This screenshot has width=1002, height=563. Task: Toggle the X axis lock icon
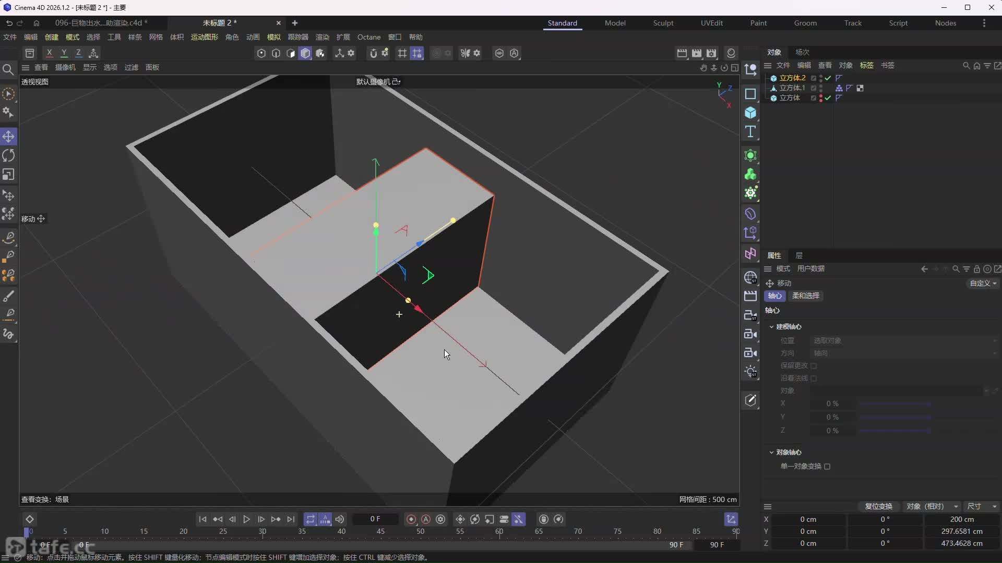(49, 53)
